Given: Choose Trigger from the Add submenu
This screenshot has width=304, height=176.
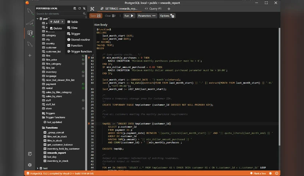Looking at the screenshot, I should pyautogui.click(x=74, y=34).
